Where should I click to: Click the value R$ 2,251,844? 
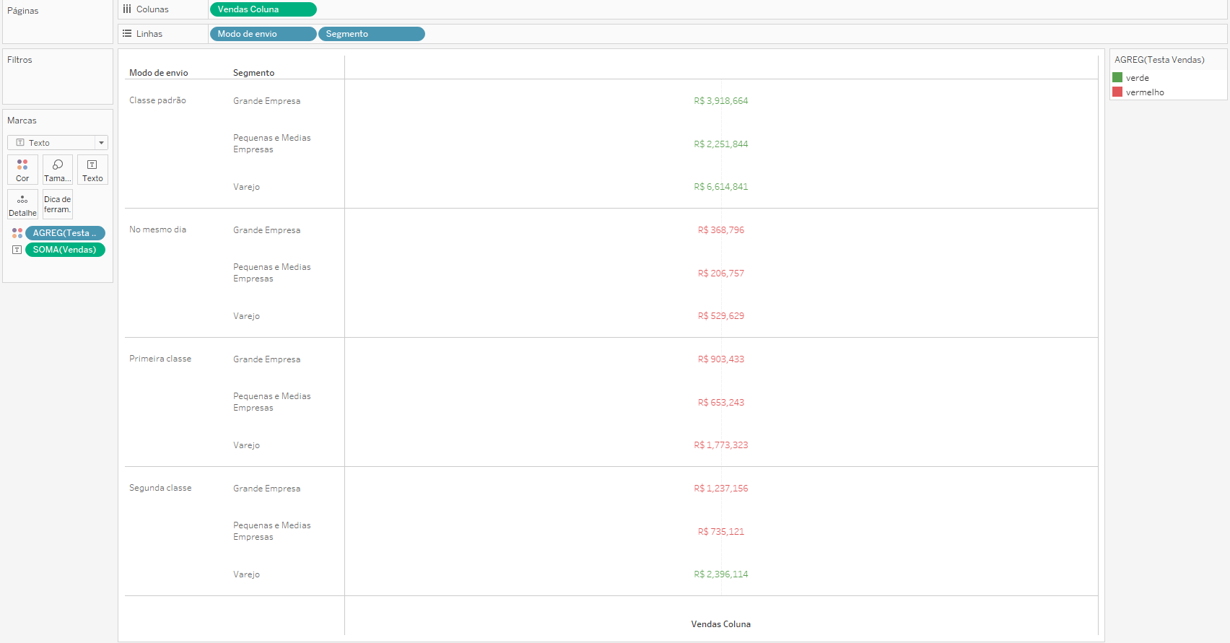coord(721,144)
